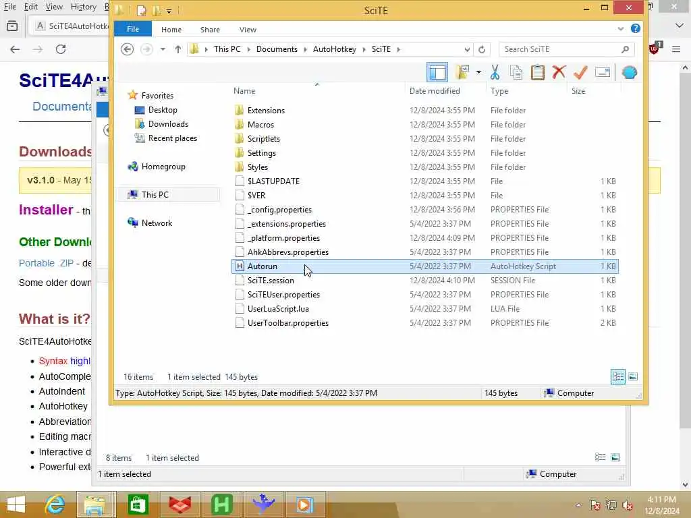Viewport: 691px width, 518px height.
Task: Click the uBlock extension icon in browser
Action: click(x=655, y=49)
